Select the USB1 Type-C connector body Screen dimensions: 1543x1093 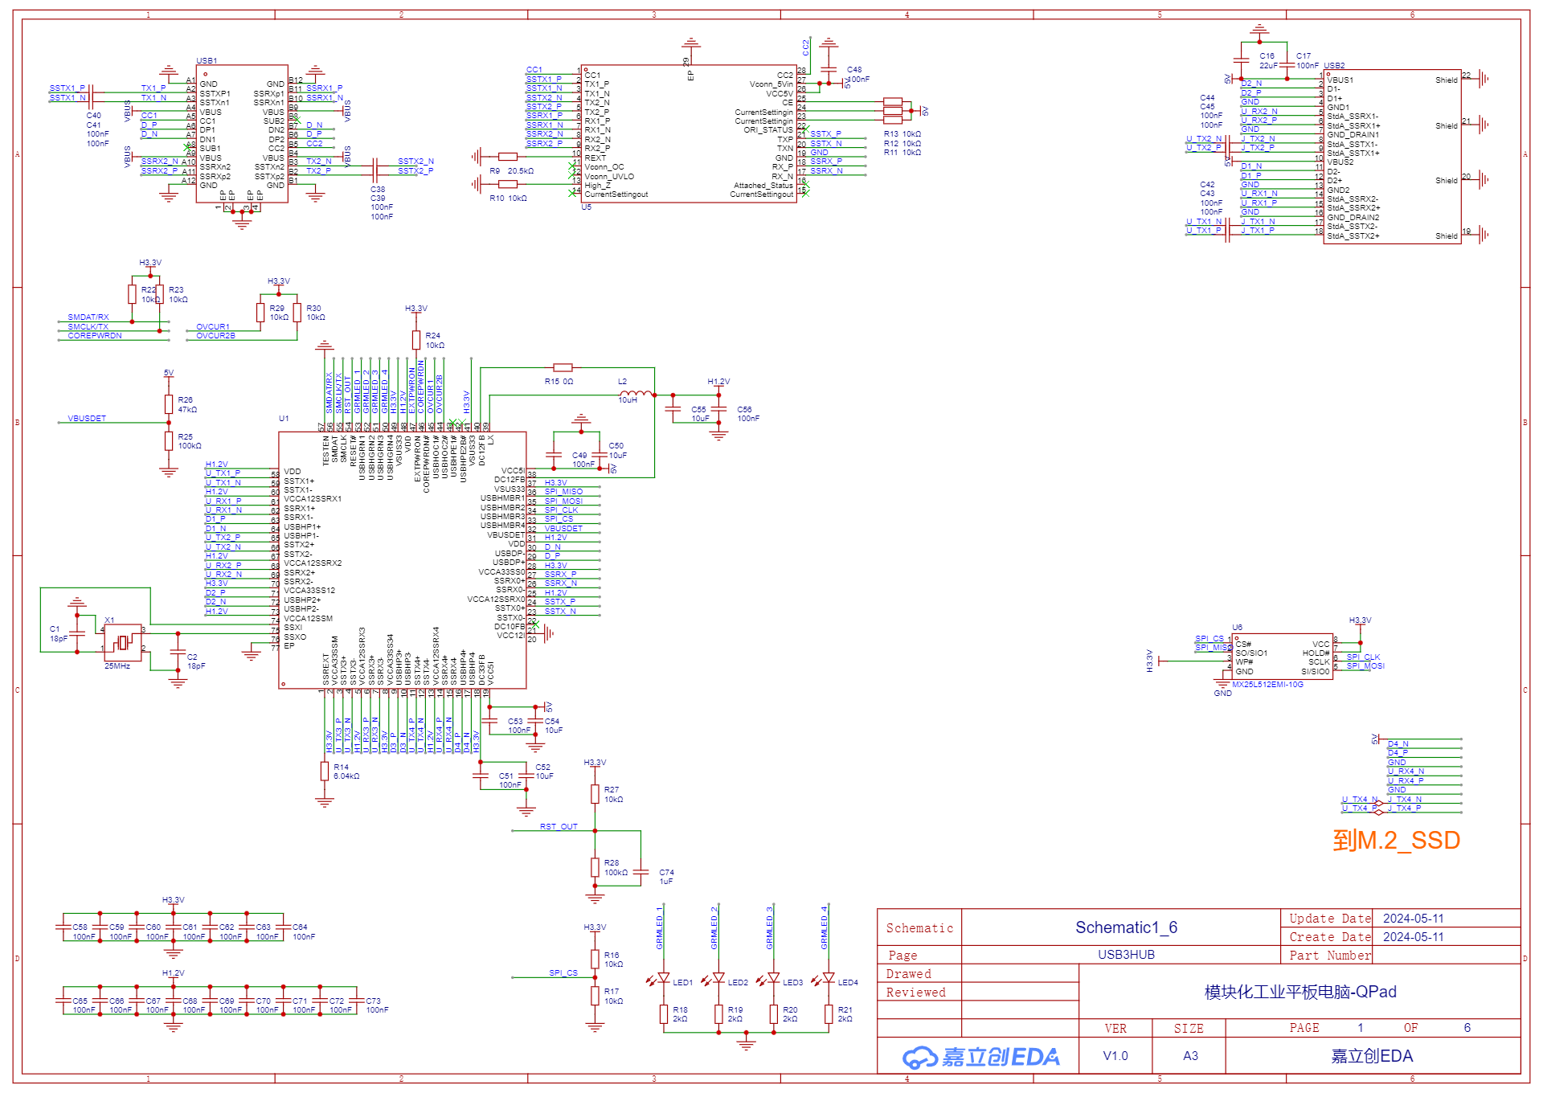pyautogui.click(x=242, y=134)
